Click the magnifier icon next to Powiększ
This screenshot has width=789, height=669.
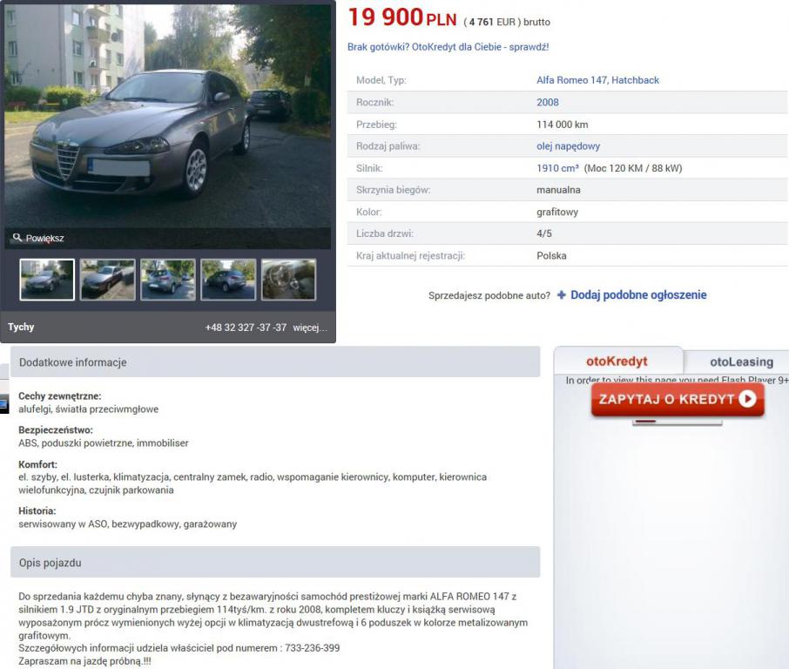click(17, 237)
